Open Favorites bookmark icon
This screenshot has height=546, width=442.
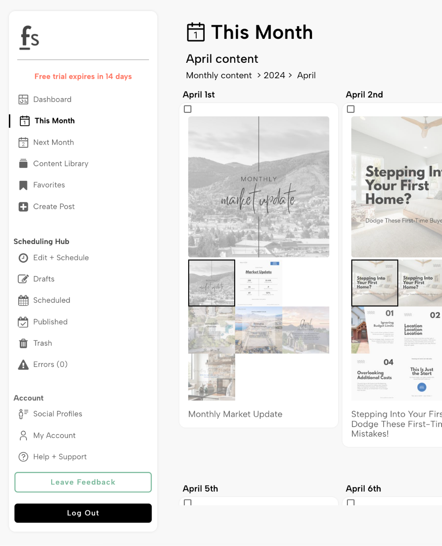(x=23, y=185)
